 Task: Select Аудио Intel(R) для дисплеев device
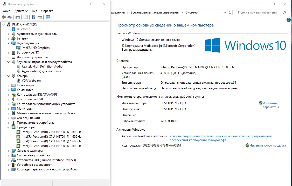pos(41,71)
